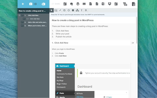The width and height of the screenshot is (157, 98).
Task: Select the B blur annotation tool
Action: pos(86,10)
